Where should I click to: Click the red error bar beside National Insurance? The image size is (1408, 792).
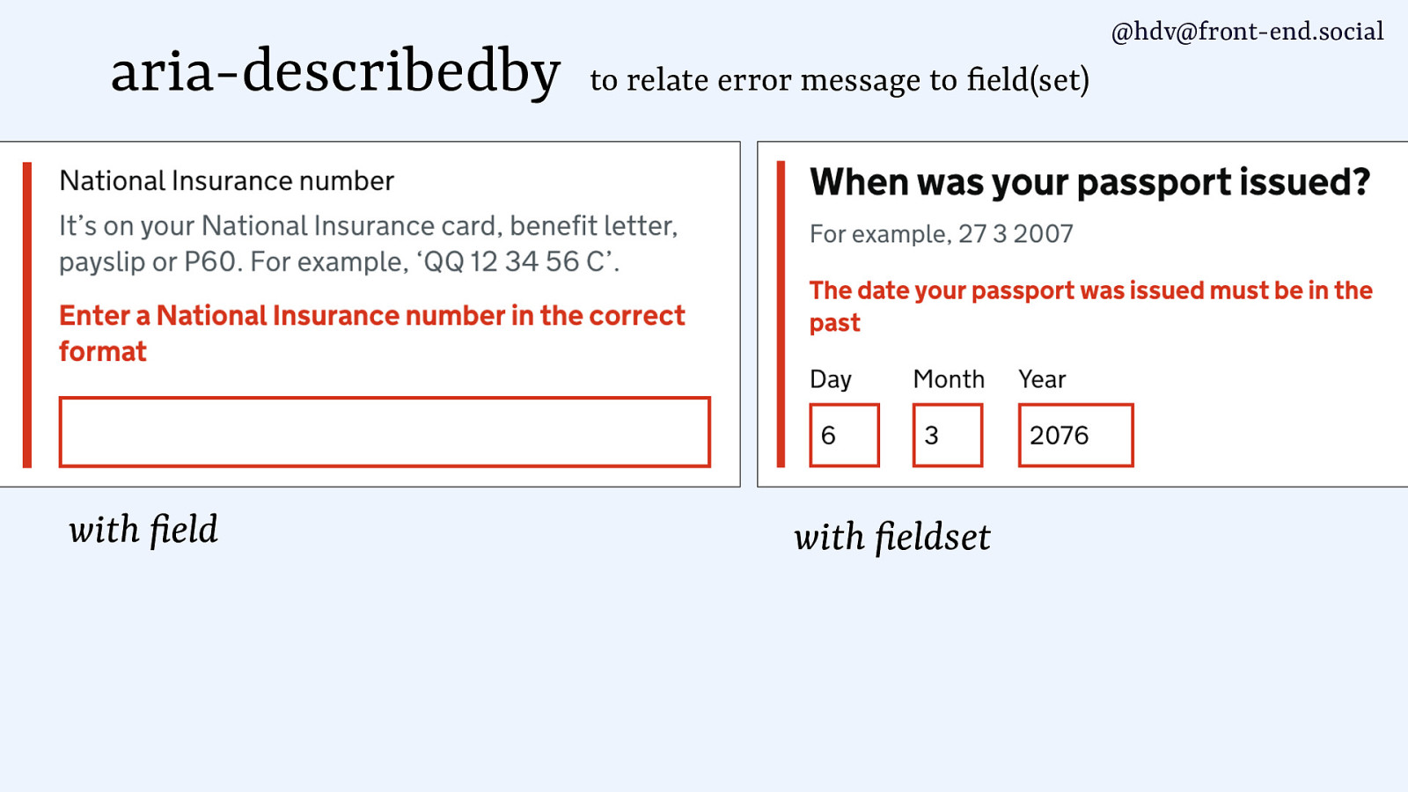point(27,314)
